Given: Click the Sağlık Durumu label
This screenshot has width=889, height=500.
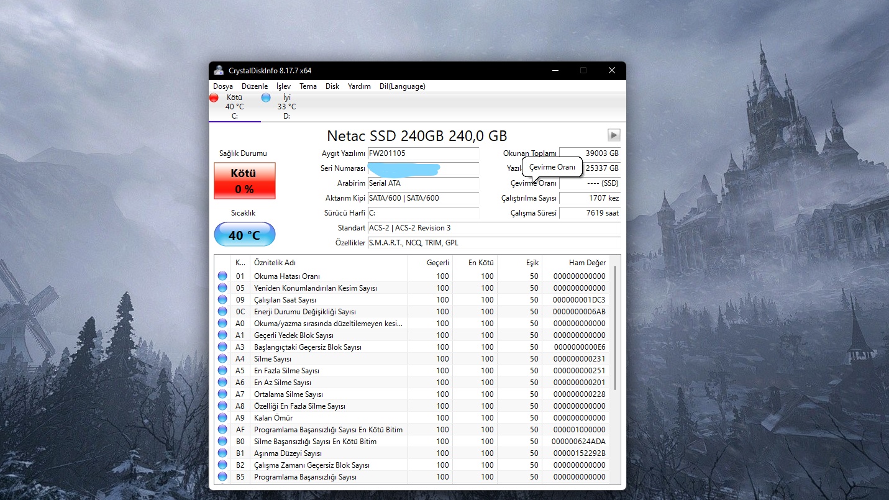Looking at the screenshot, I should tap(244, 153).
